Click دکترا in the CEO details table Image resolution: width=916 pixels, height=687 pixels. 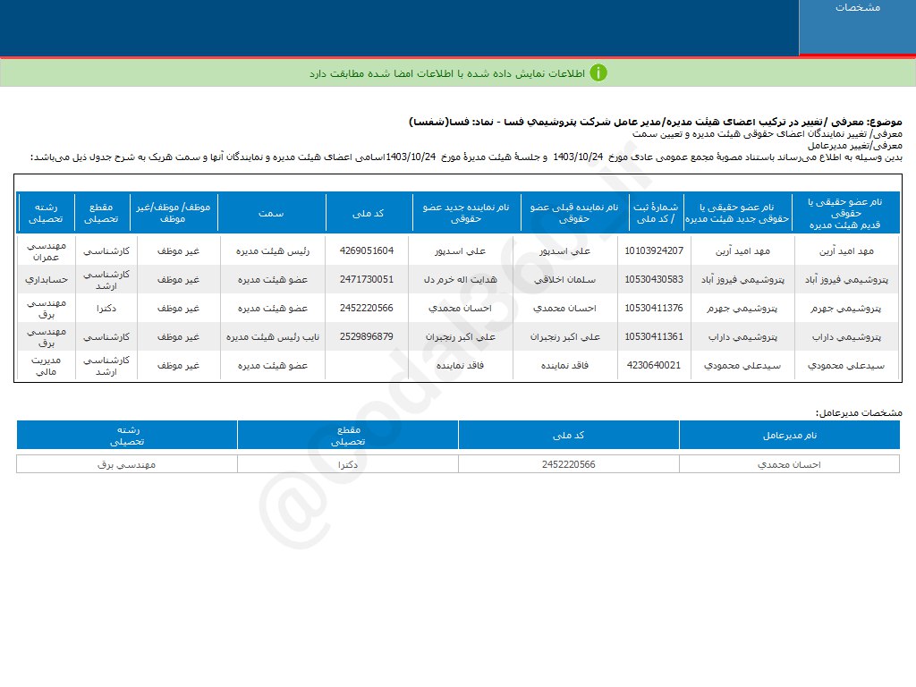click(348, 464)
